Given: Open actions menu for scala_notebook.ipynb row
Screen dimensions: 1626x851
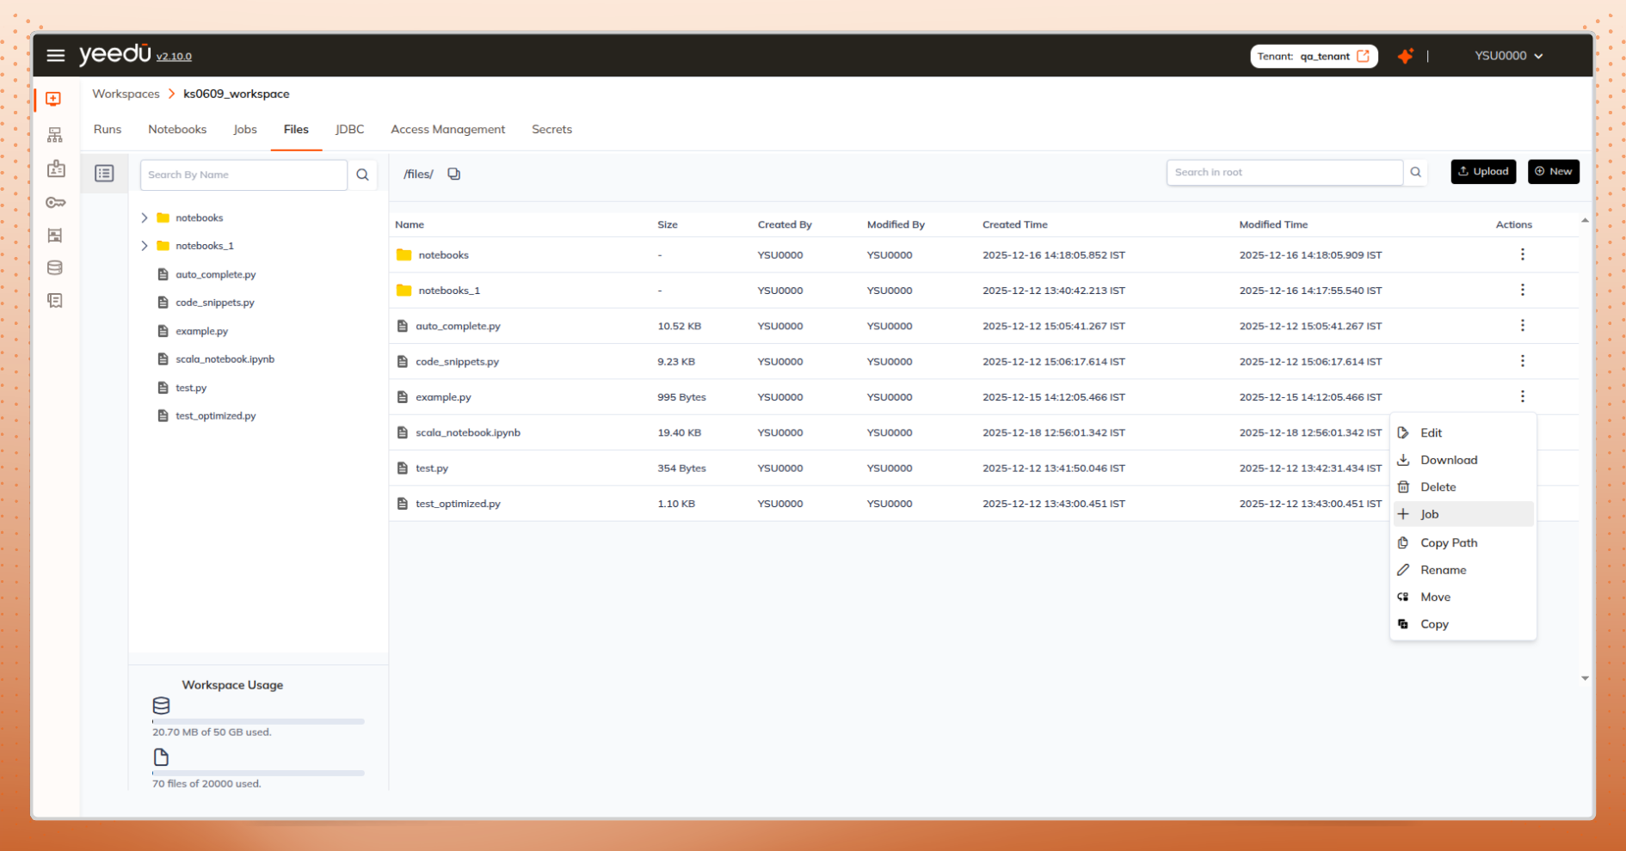Looking at the screenshot, I should point(1523,432).
